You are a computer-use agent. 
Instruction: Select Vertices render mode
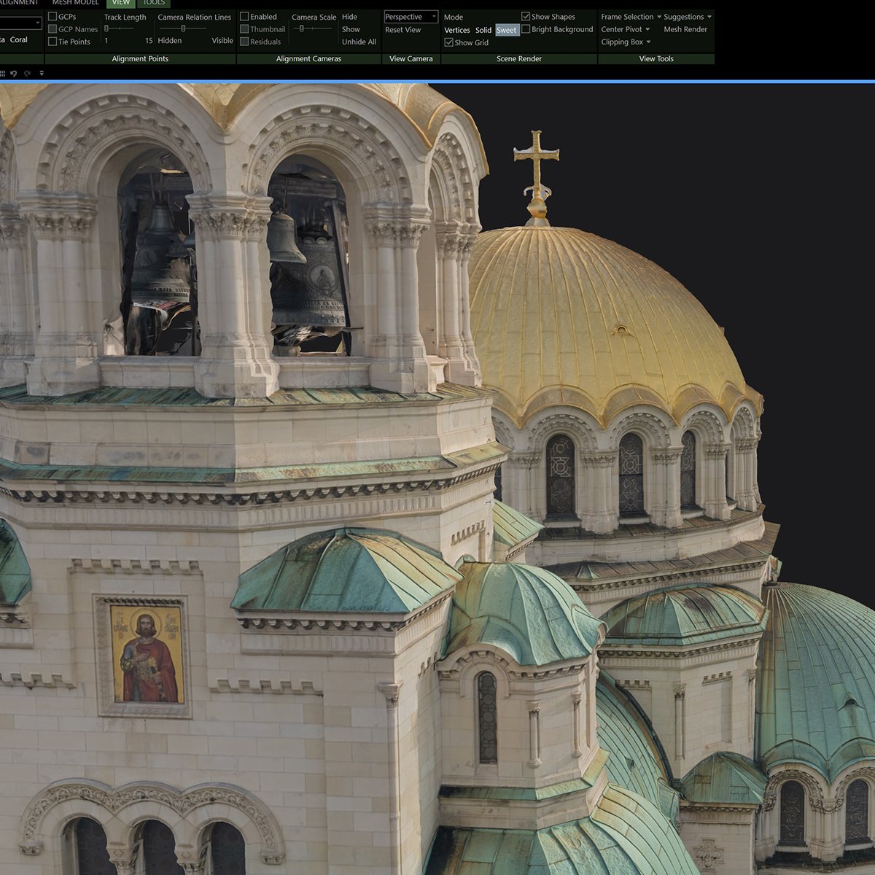point(457,30)
